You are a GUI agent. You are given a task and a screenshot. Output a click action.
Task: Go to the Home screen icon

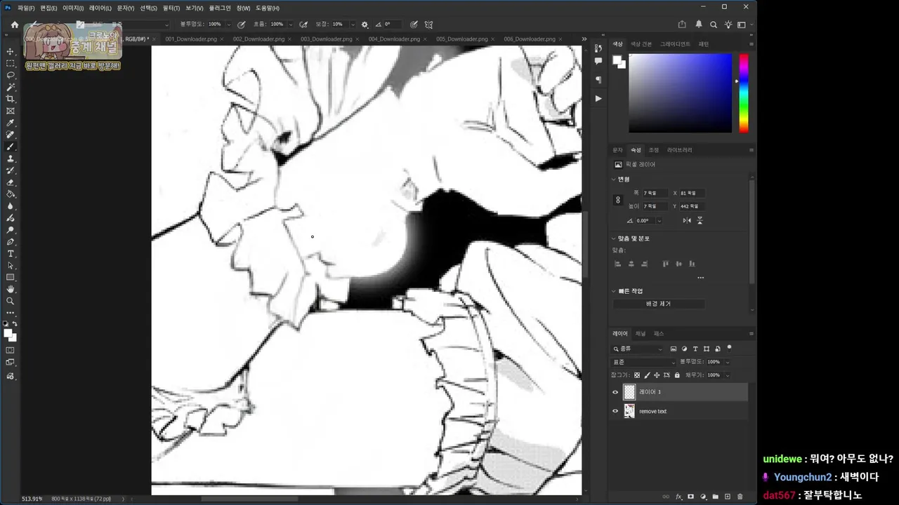coord(14,25)
